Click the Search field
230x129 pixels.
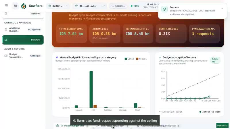point(118,6)
